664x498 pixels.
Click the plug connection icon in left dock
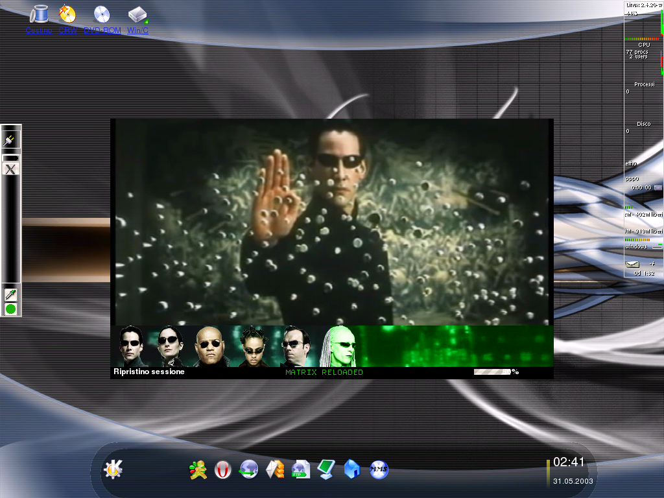click(x=10, y=140)
